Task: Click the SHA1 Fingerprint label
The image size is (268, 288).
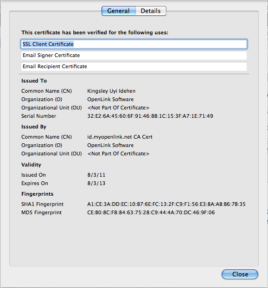Action: pyautogui.click(x=42, y=204)
